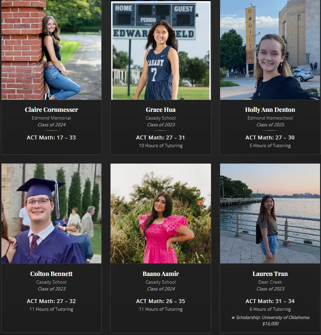Select Edmond Homeschool school label
321x335 pixels.
pyautogui.click(x=270, y=118)
